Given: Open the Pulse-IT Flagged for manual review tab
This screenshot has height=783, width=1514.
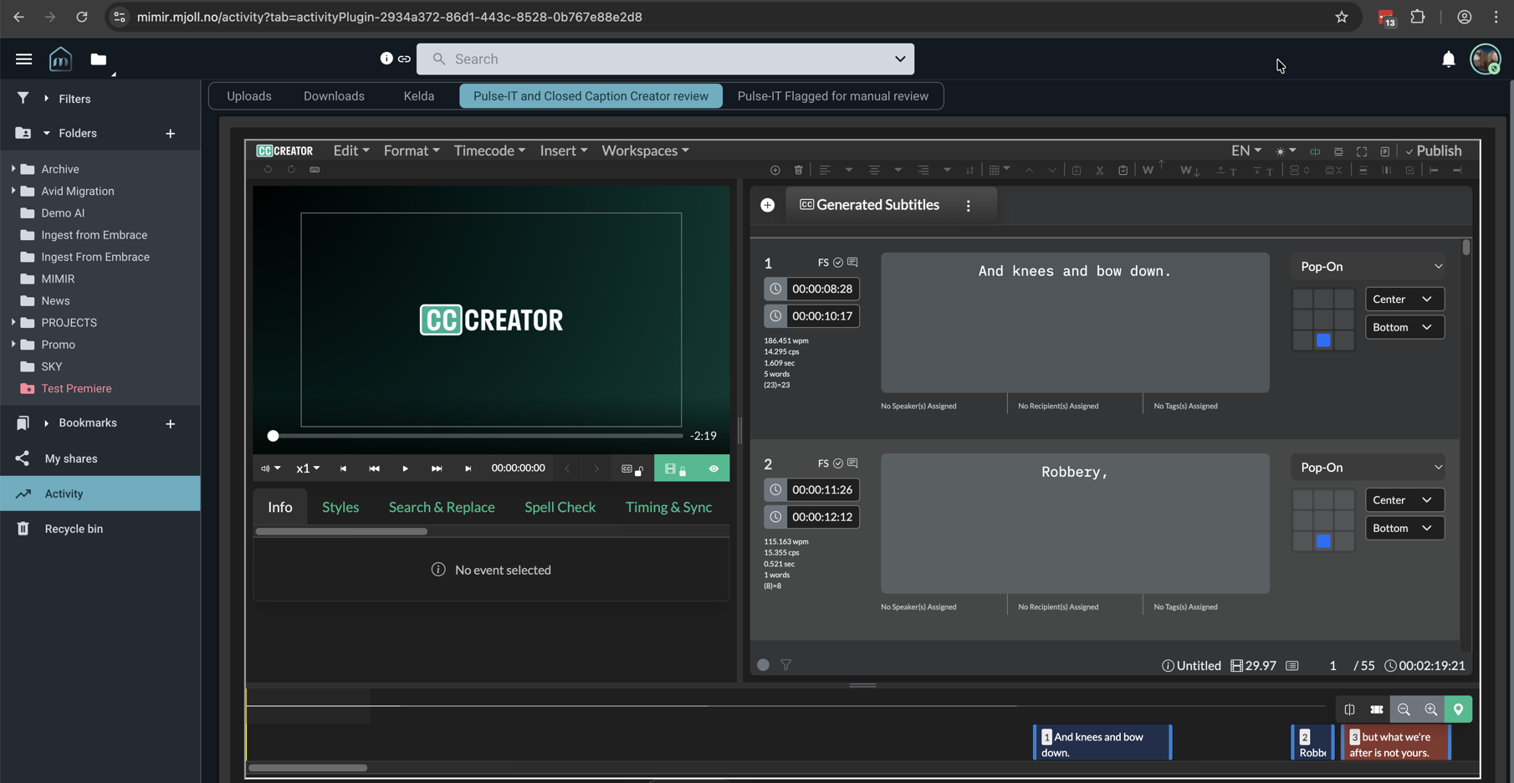Looking at the screenshot, I should coord(832,96).
